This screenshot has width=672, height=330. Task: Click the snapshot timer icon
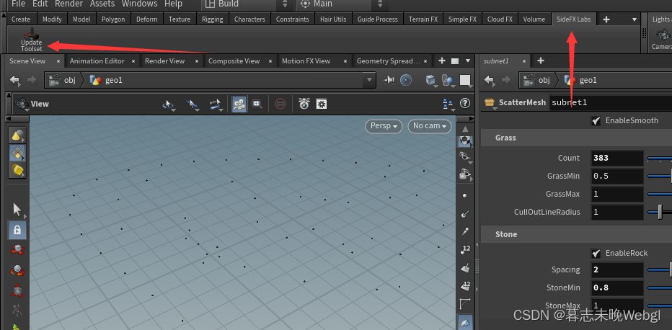coord(304,104)
